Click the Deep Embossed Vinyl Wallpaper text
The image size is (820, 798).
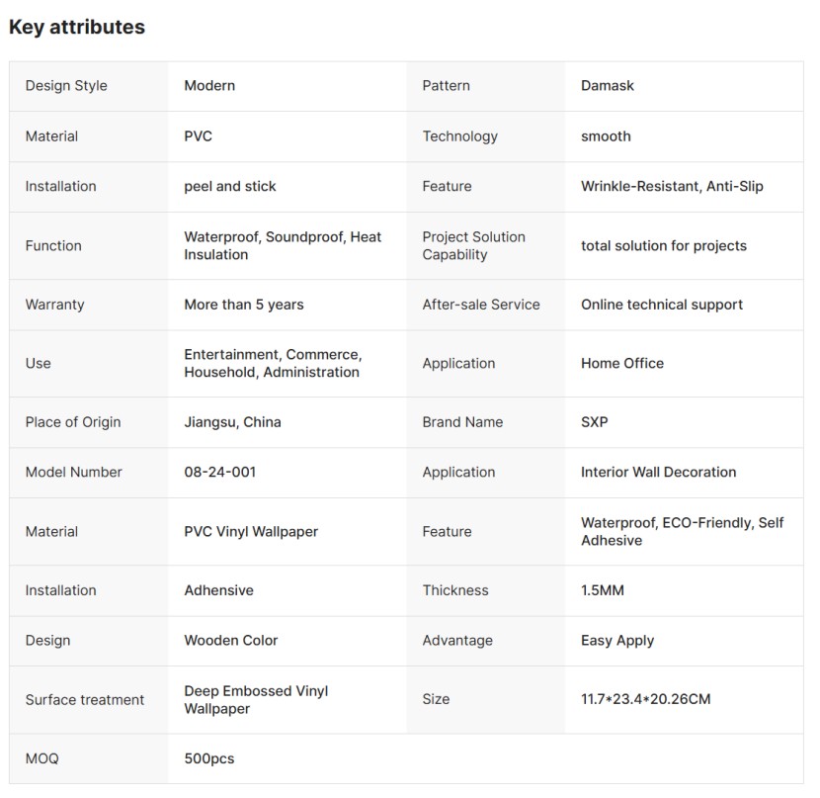[255, 699]
